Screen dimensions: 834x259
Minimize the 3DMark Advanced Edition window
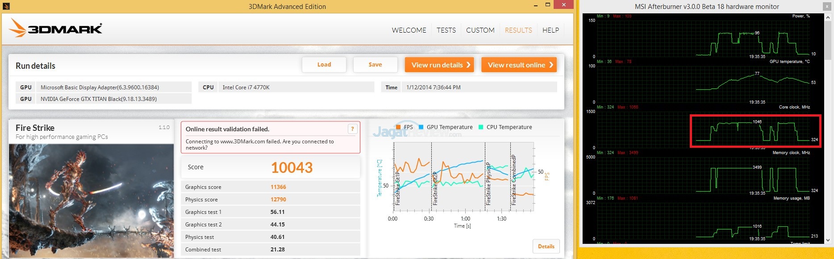(x=536, y=5)
